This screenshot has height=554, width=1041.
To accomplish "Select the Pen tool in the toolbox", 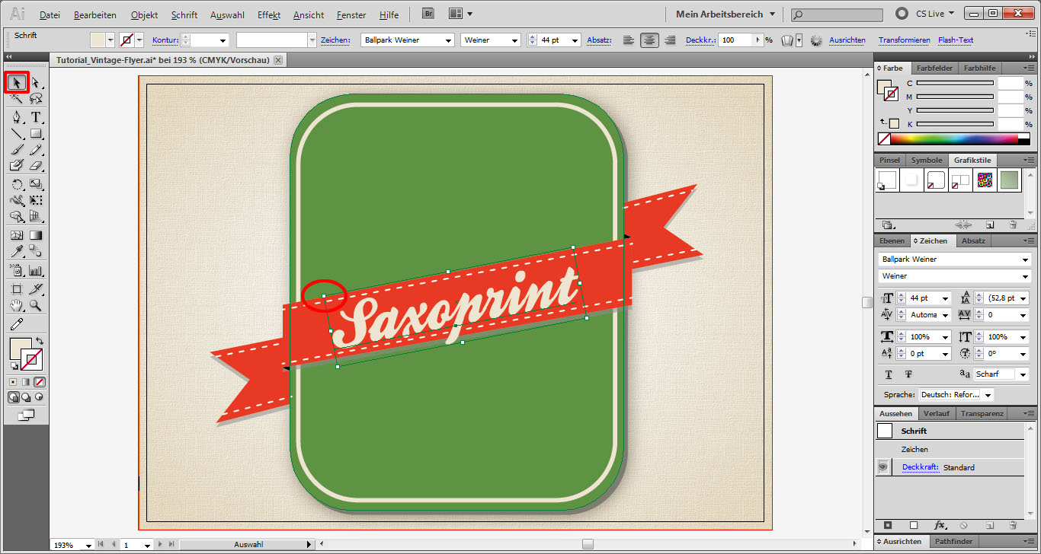I will tap(17, 117).
